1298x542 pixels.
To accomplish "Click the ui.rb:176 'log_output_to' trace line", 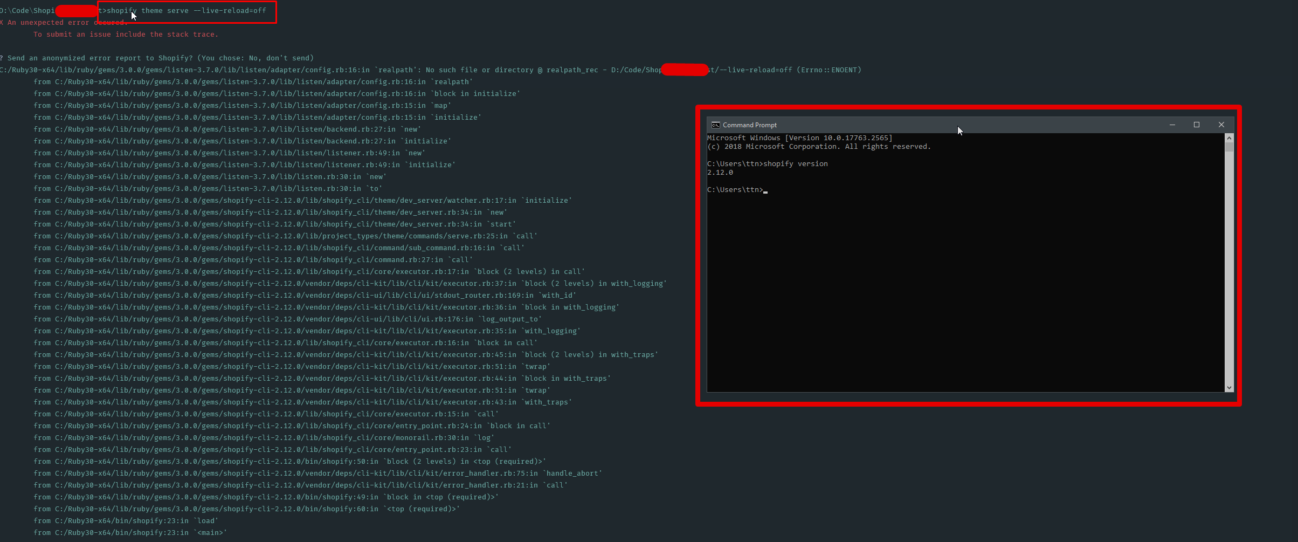I will (x=288, y=319).
